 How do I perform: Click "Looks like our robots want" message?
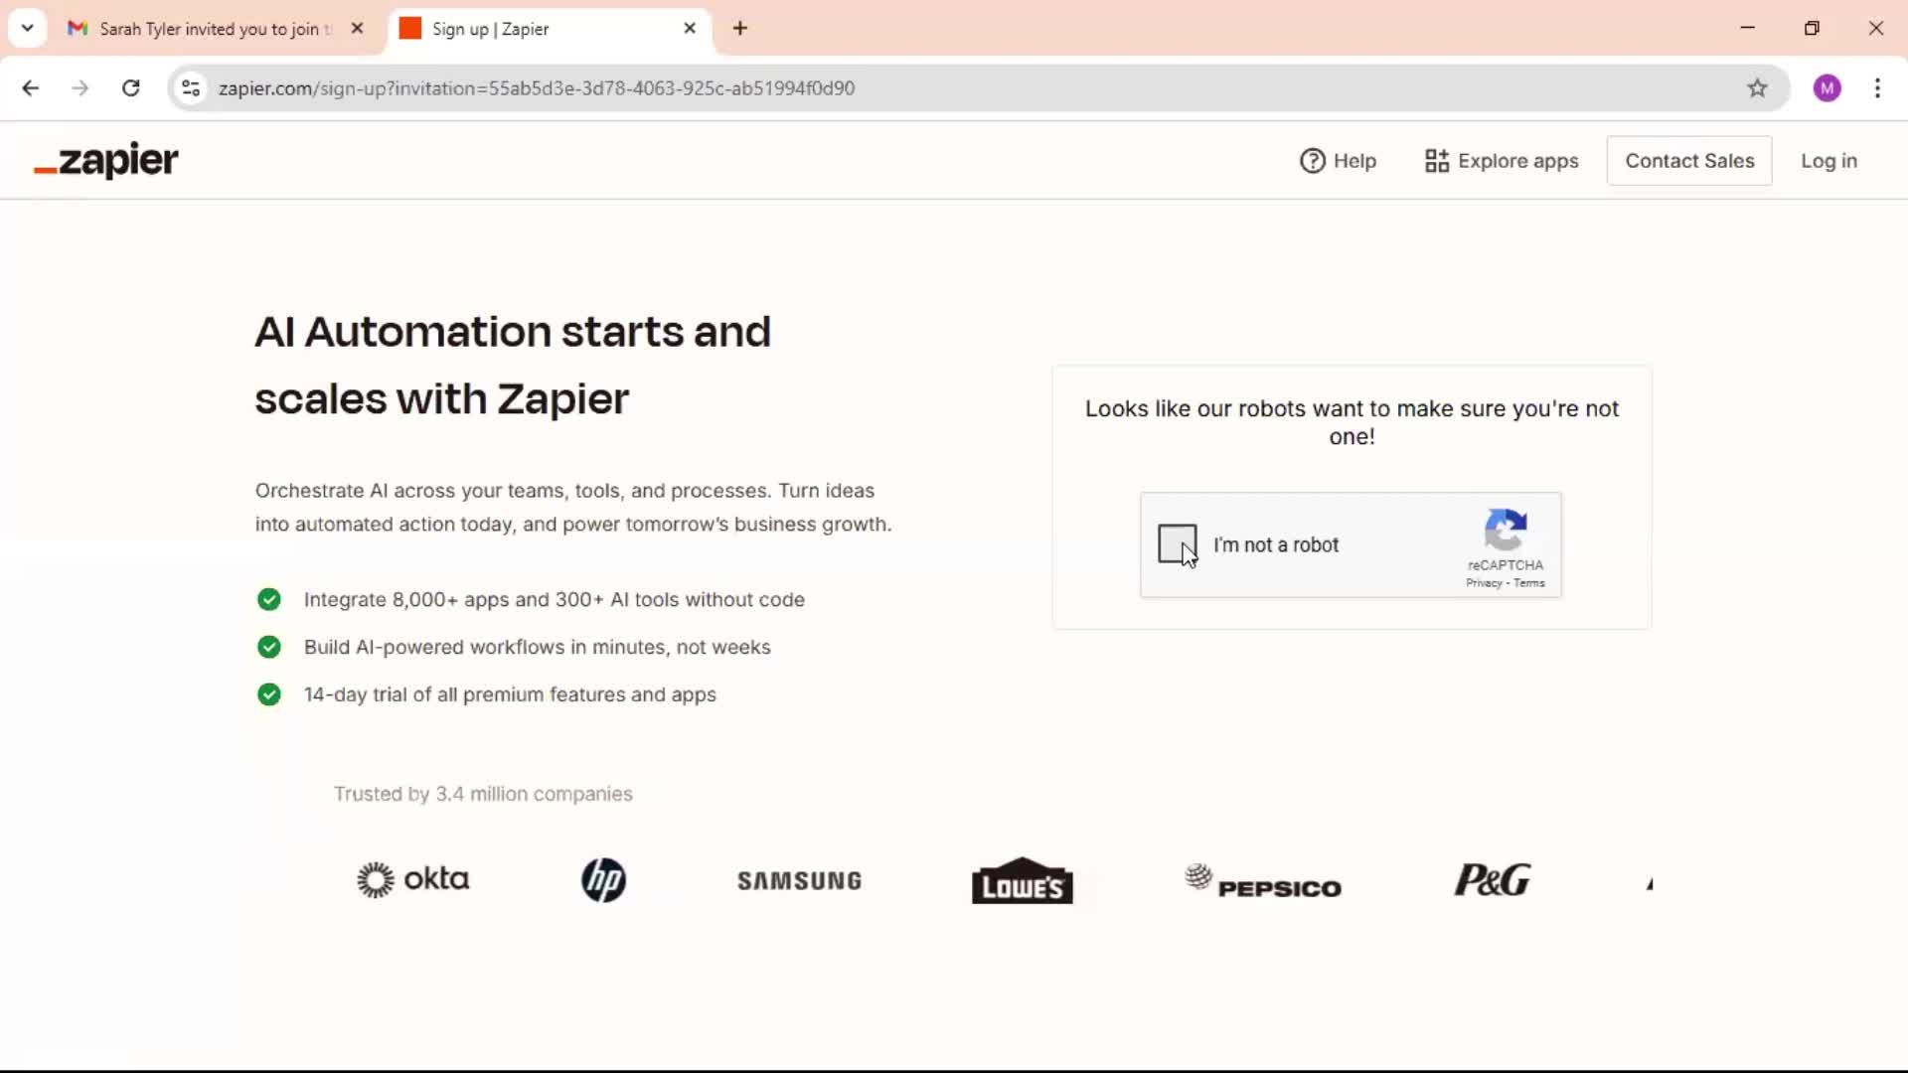pos(1351,422)
